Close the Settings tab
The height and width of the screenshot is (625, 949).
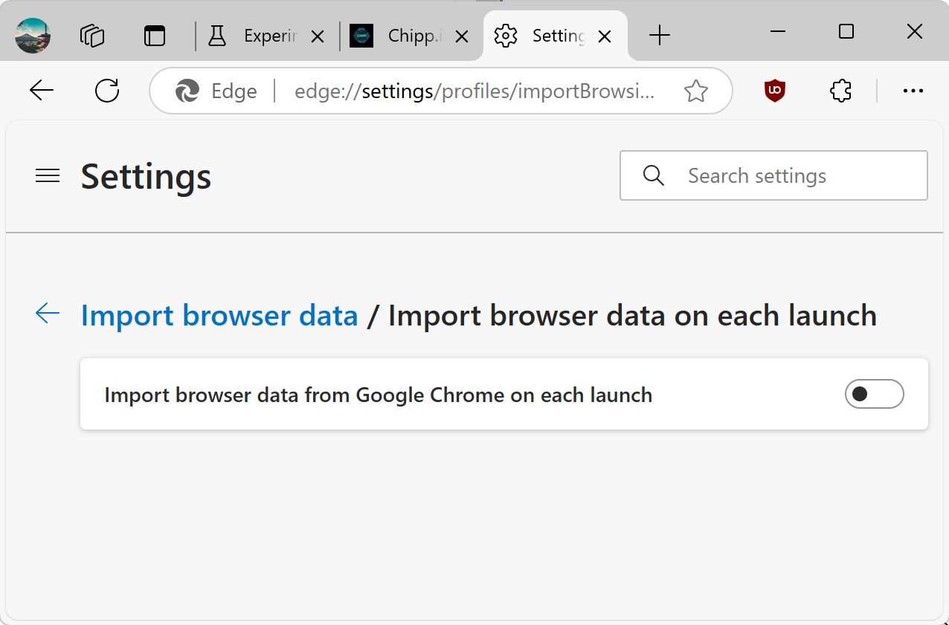click(x=605, y=36)
